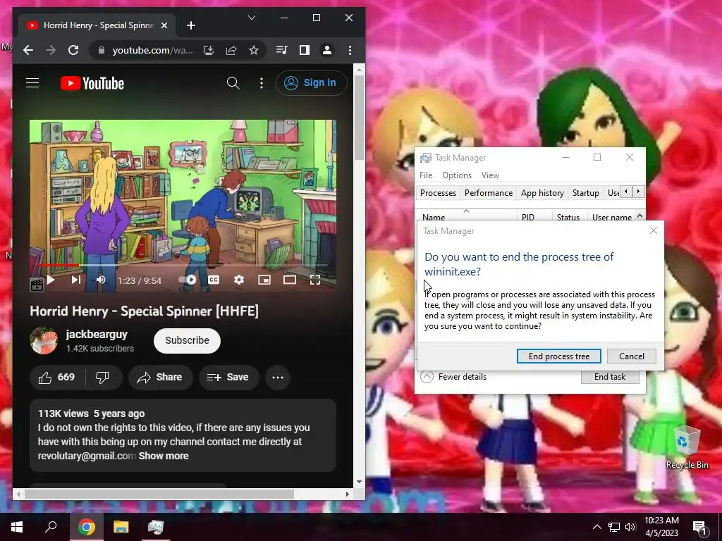Play the video with the play button
Screen dimensions: 722x541
pyautogui.click(x=51, y=280)
